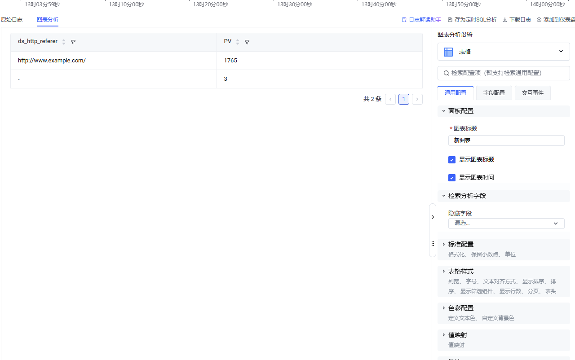Switch to the 原始日志 tab
The height and width of the screenshot is (360, 575).
click(x=12, y=20)
